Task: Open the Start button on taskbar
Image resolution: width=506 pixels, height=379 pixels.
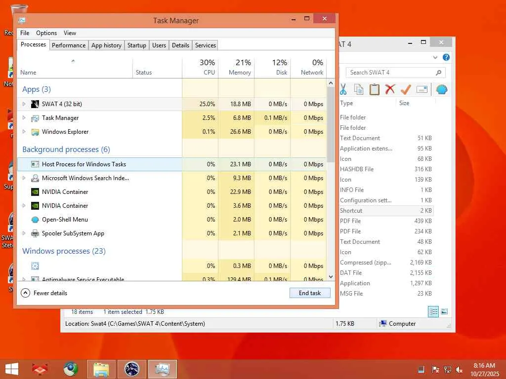Action: click(x=12, y=369)
